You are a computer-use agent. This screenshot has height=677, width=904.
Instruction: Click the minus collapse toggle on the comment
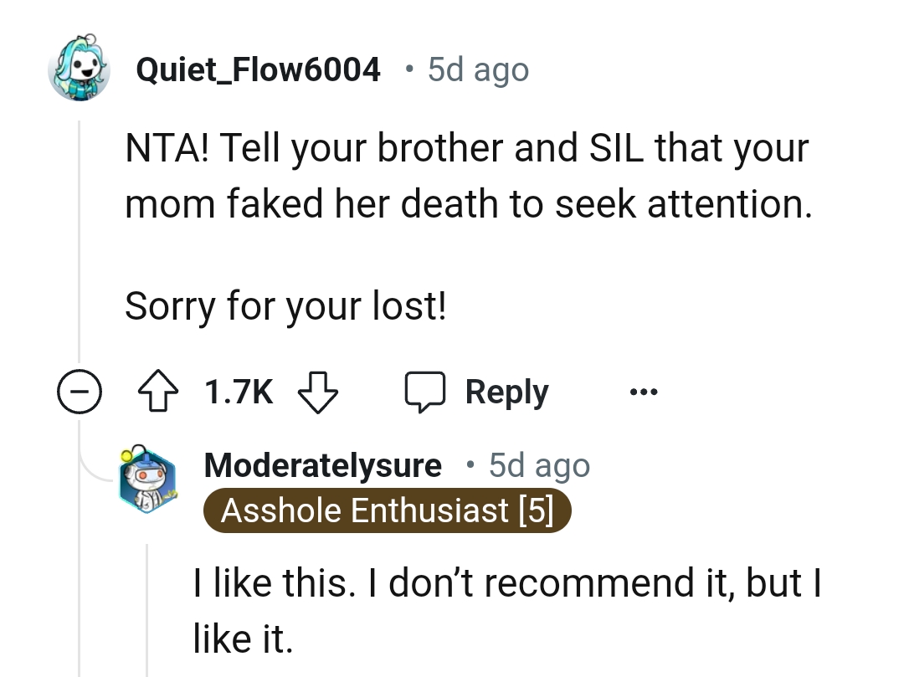click(80, 391)
